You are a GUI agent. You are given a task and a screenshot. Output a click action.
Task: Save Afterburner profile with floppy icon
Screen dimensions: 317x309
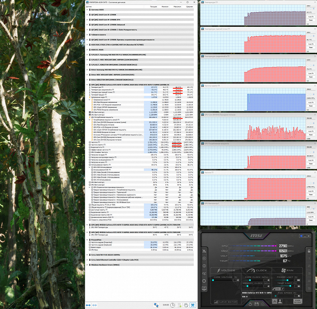coord(256,304)
